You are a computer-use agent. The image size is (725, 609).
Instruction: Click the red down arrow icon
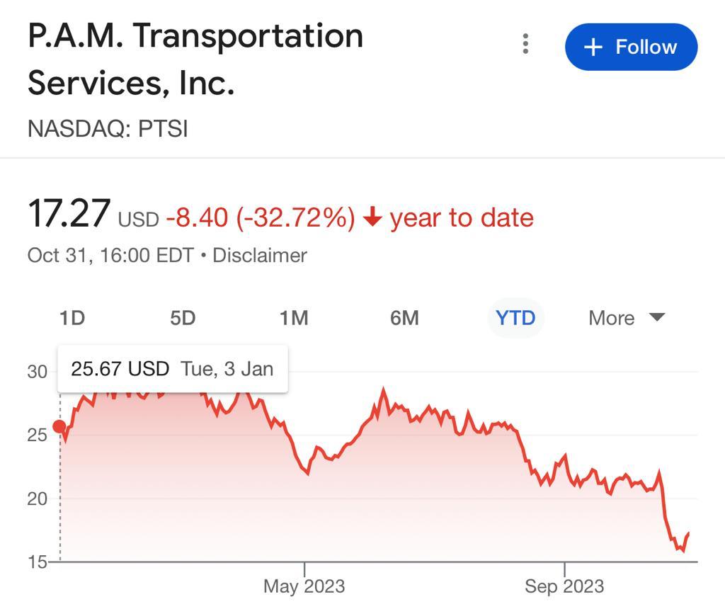[x=372, y=218]
